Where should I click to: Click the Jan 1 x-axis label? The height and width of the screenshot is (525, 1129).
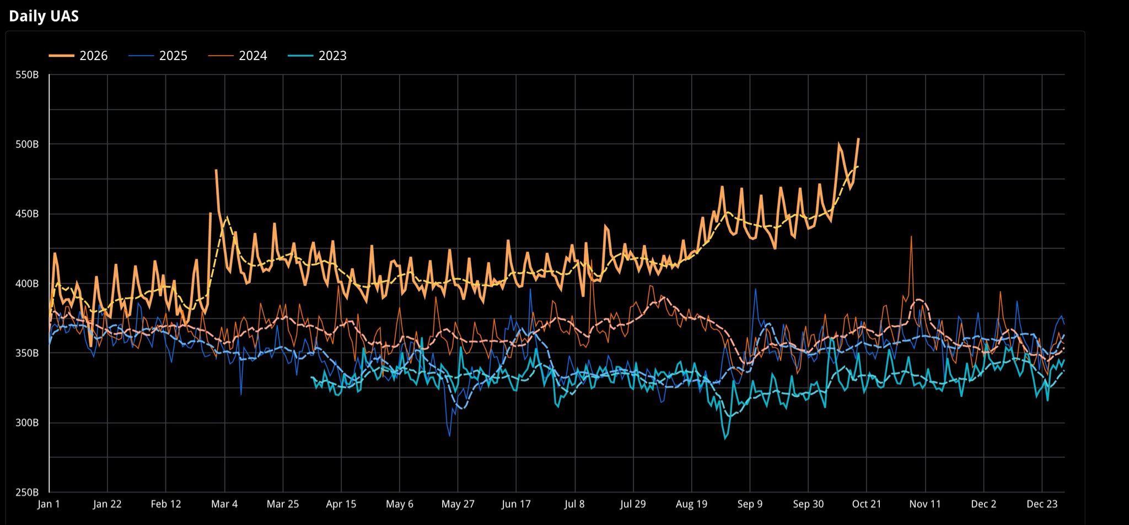(49, 504)
